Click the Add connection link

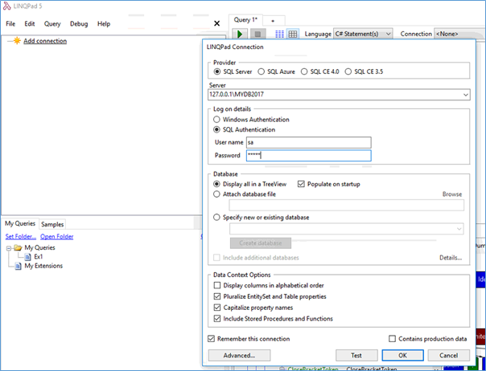pyautogui.click(x=45, y=41)
